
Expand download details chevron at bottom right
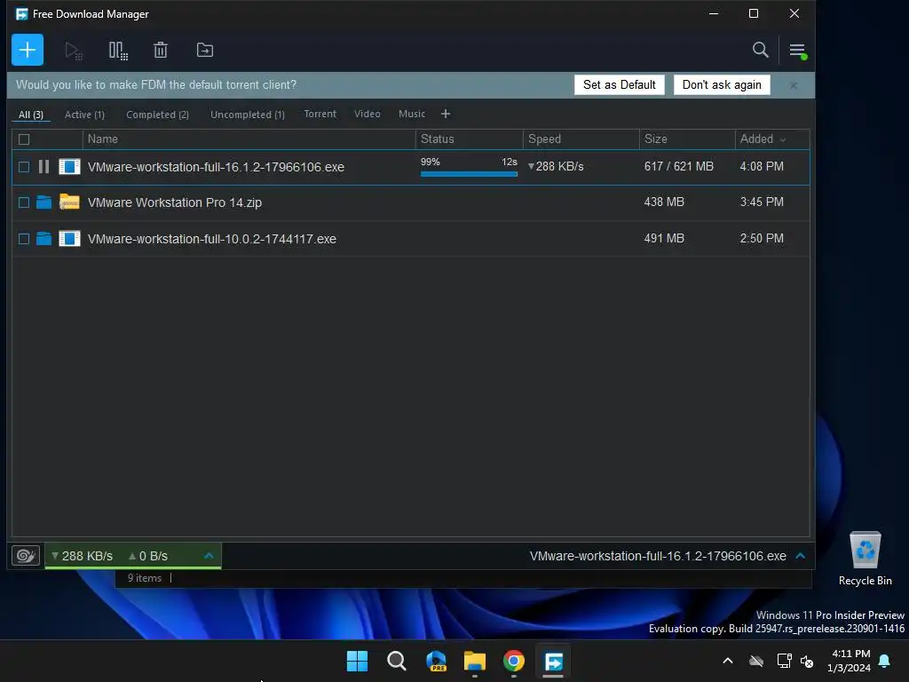pyautogui.click(x=801, y=556)
